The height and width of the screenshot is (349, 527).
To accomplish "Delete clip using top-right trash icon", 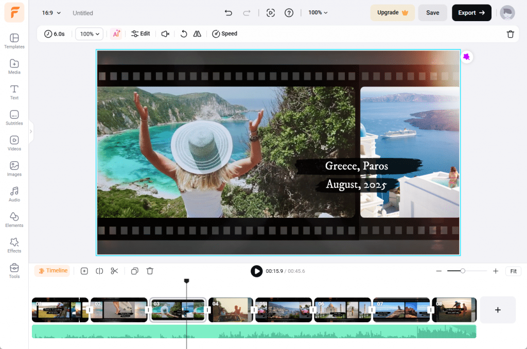I will [510, 34].
